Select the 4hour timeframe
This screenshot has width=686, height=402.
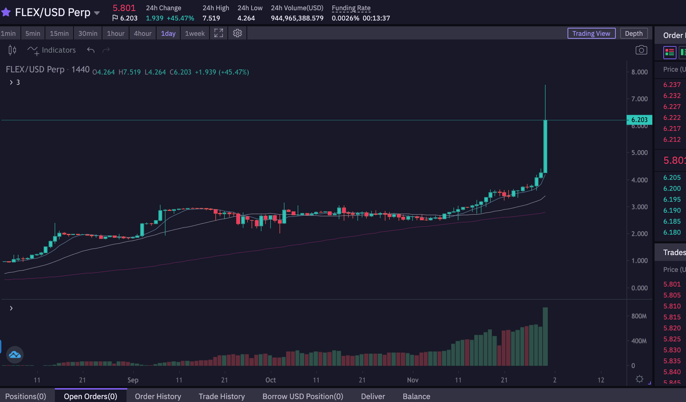click(143, 33)
